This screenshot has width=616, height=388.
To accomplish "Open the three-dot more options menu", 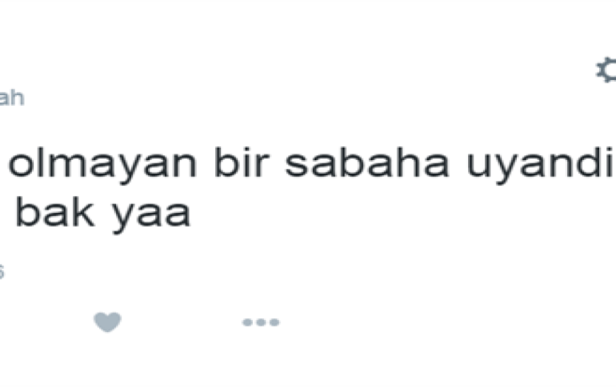I will pyautogui.click(x=261, y=322).
